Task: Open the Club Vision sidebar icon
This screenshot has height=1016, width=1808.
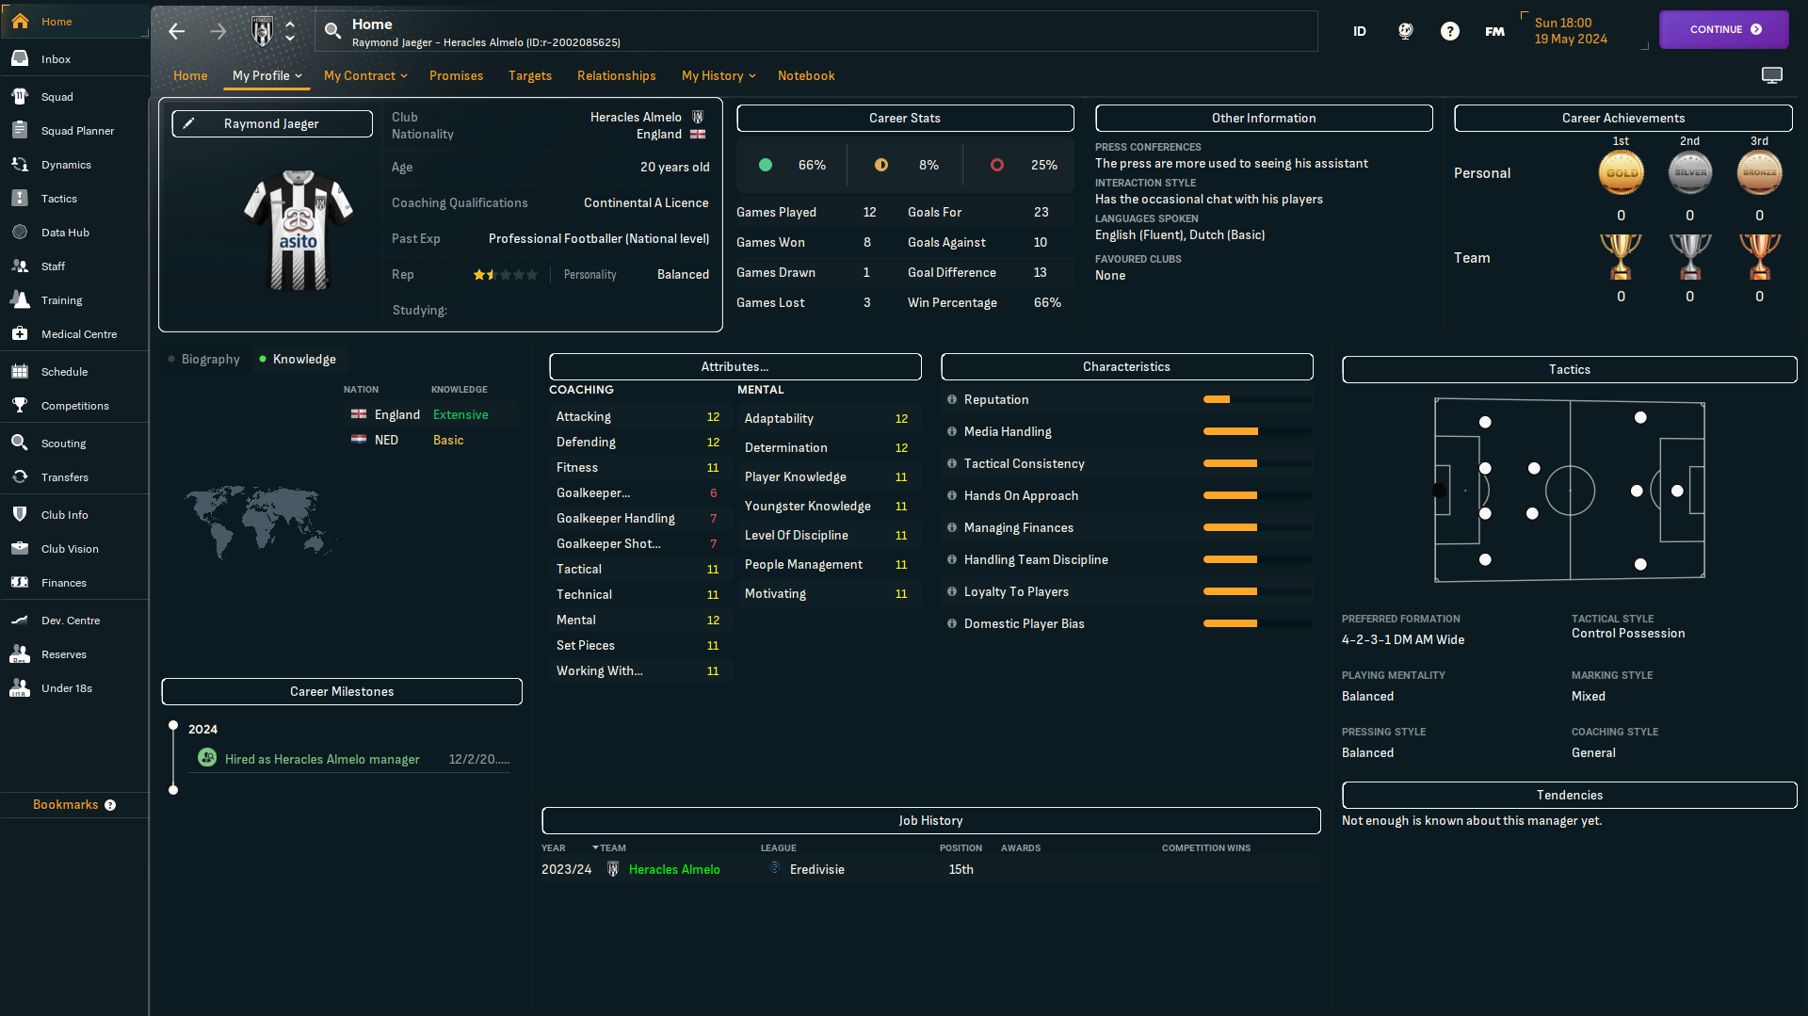Action: pyautogui.click(x=20, y=548)
